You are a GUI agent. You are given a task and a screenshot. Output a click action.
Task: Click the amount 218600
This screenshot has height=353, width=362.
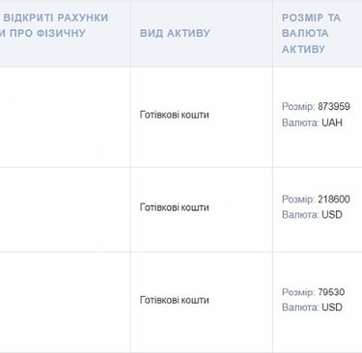coord(334,199)
